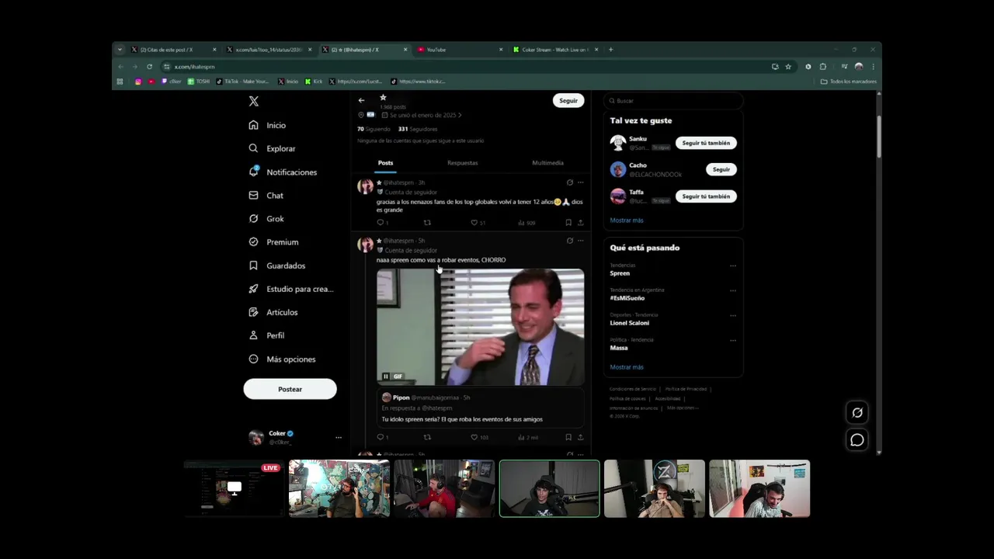
Task: Repost the 12 años post
Action: tap(427, 223)
